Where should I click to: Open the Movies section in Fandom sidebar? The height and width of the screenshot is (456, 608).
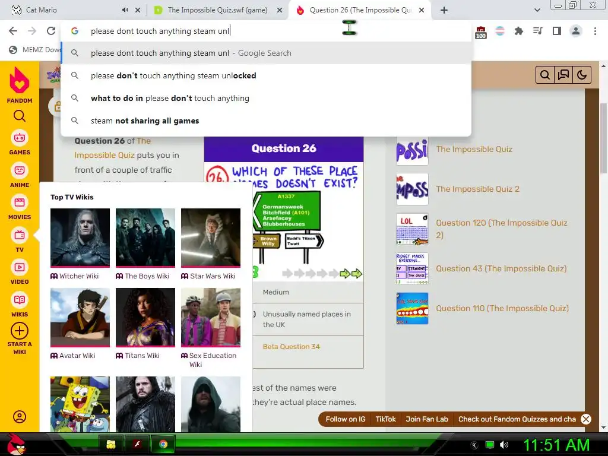click(20, 208)
